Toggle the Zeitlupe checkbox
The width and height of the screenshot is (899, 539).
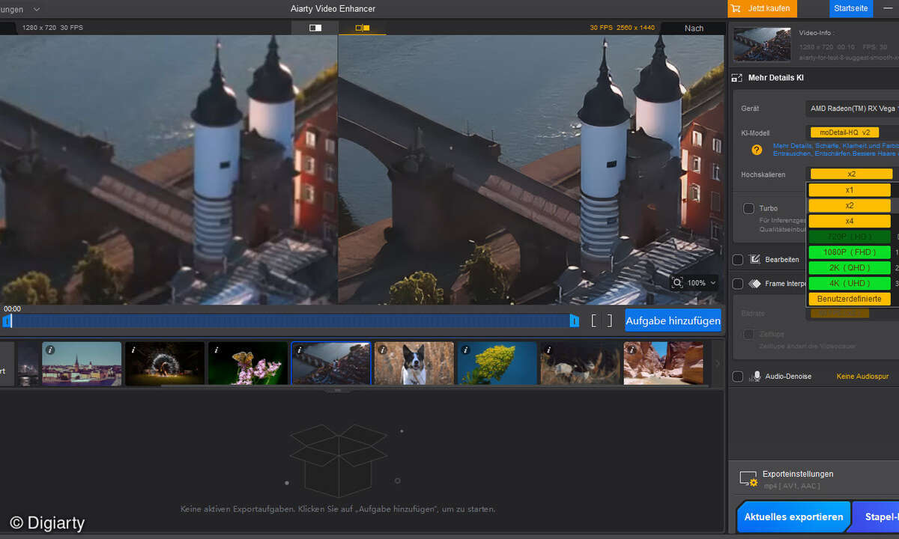pos(748,334)
